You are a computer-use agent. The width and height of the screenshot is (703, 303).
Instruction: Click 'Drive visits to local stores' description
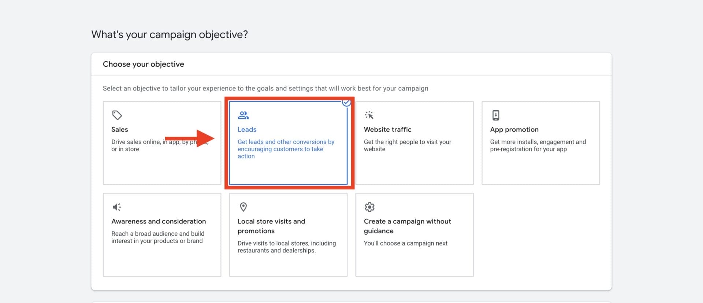pyautogui.click(x=287, y=247)
